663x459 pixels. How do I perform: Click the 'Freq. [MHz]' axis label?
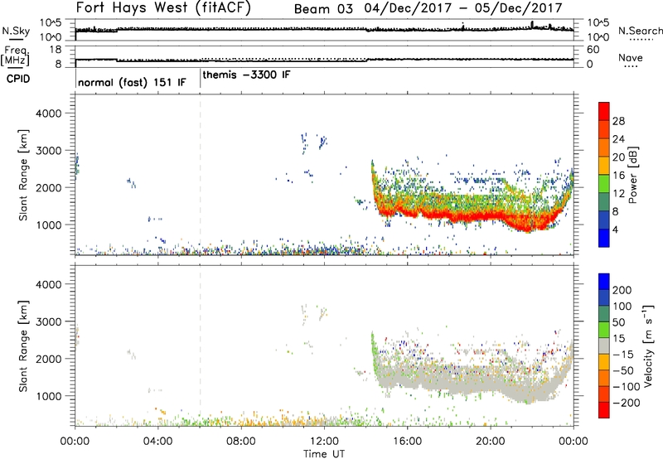15,56
